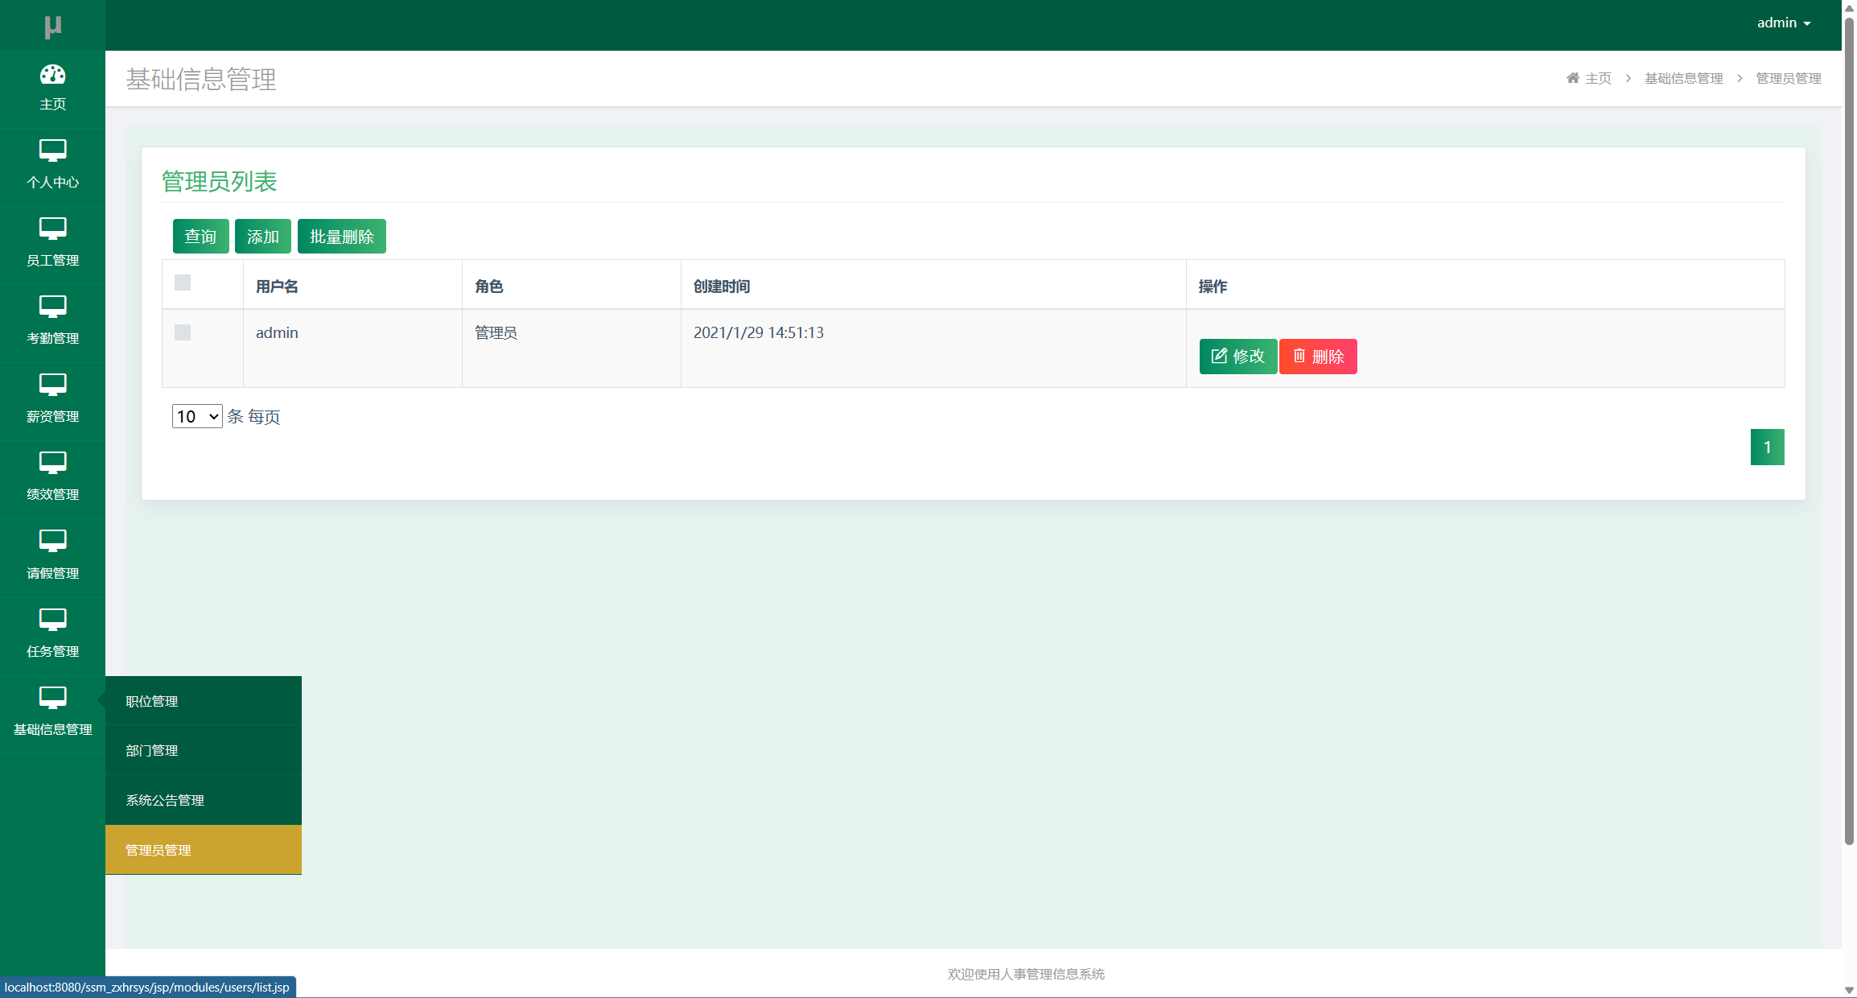The height and width of the screenshot is (998, 1857).
Task: Click the 请假管理 sidebar icon
Action: click(52, 541)
